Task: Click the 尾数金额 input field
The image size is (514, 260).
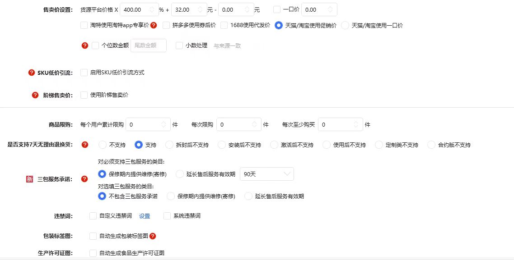Action: (148, 45)
